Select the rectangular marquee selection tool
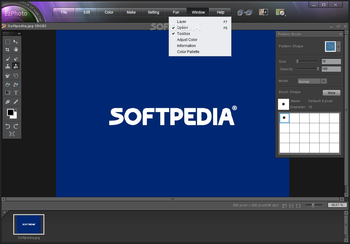 [8, 42]
